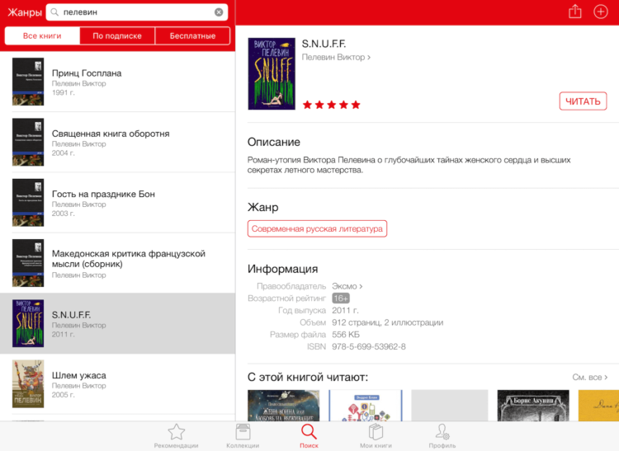The height and width of the screenshot is (451, 619).
Task: Tap the 556 КБ file size value
Action: tap(346, 335)
